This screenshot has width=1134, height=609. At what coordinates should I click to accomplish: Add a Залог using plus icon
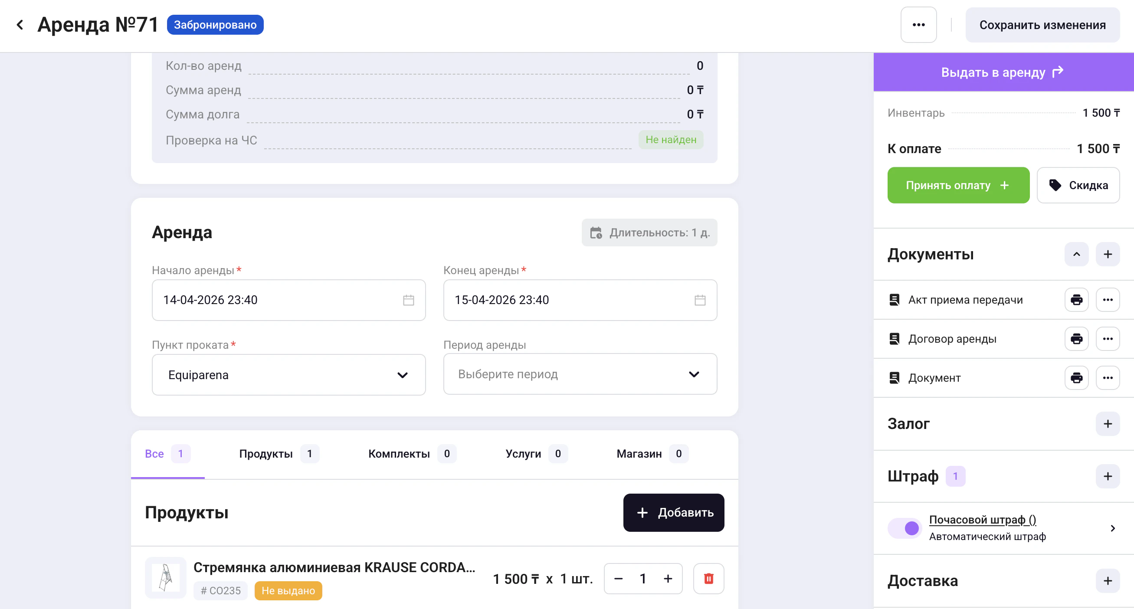[1108, 423]
